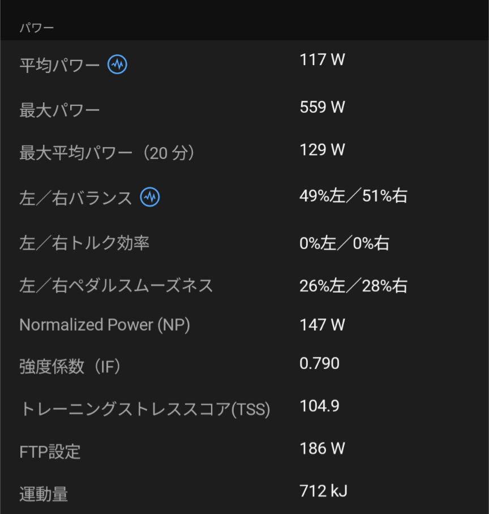This screenshot has width=489, height=514.
Task: Click the 平均パワー label
Action: (59, 66)
